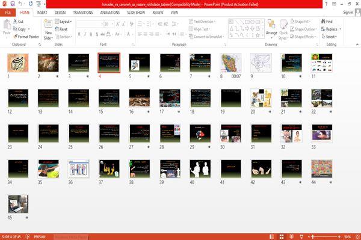Reset the slide layout
Screen dimensions: 361x240
click(61, 29)
